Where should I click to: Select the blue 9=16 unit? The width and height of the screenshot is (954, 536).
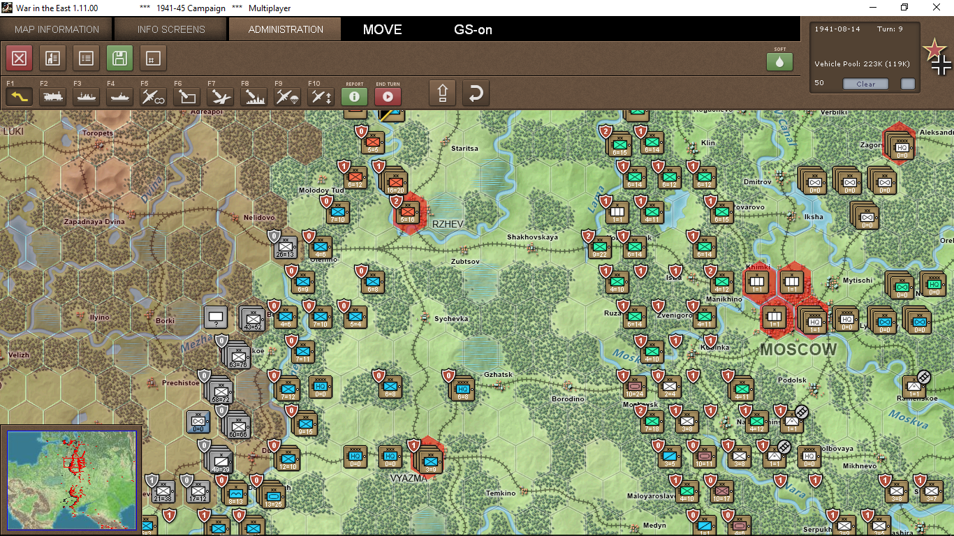305,424
